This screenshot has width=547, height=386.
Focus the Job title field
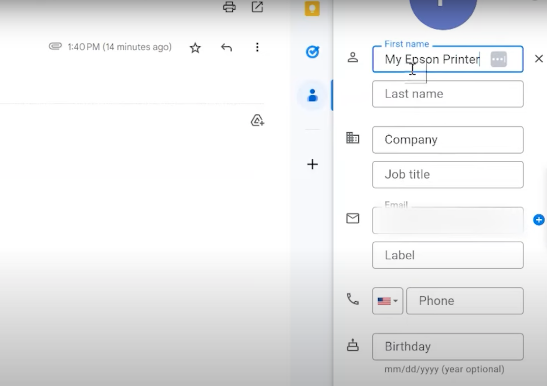[x=448, y=175]
